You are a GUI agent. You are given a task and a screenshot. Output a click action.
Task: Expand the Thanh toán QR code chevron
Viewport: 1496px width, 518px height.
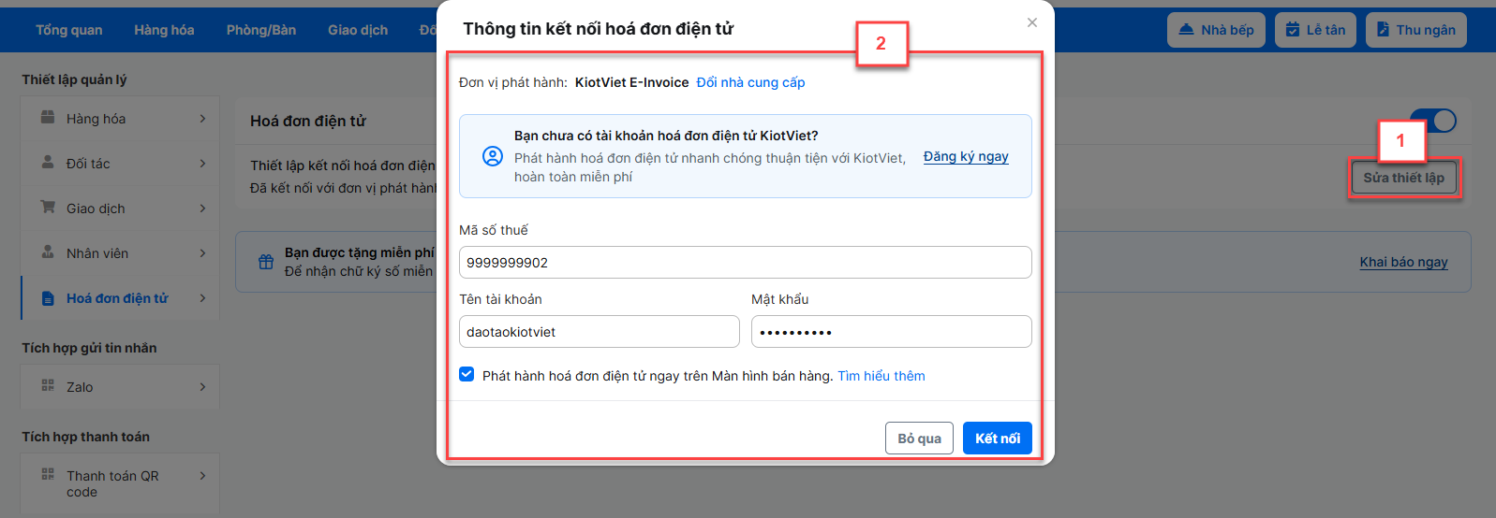pos(202,476)
